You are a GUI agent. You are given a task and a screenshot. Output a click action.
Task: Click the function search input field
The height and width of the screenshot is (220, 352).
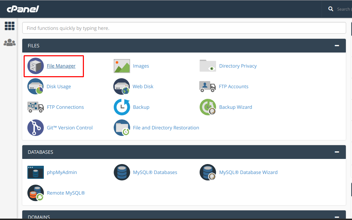(x=184, y=28)
